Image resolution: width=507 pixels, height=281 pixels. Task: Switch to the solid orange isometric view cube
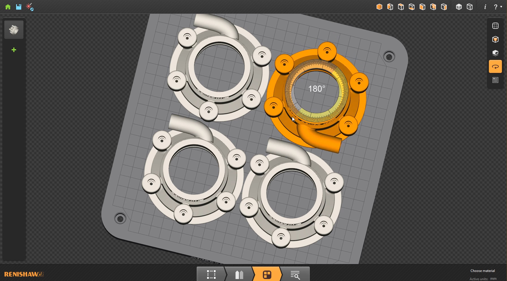(379, 7)
